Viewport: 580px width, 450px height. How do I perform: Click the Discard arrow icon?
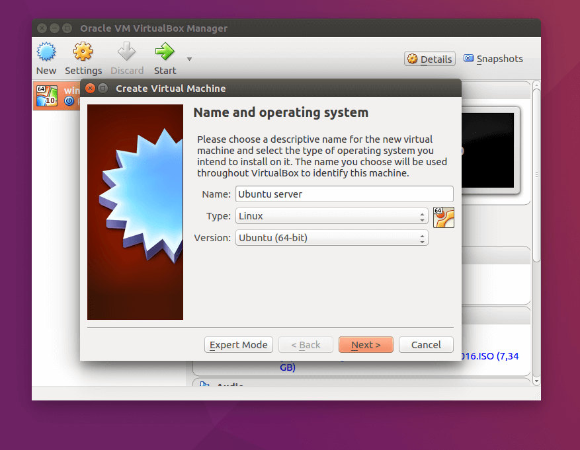pyautogui.click(x=126, y=52)
